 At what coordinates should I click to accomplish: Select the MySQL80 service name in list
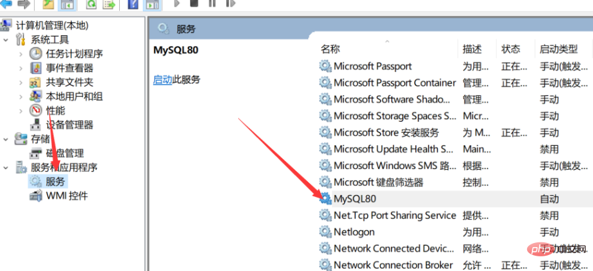coord(355,198)
